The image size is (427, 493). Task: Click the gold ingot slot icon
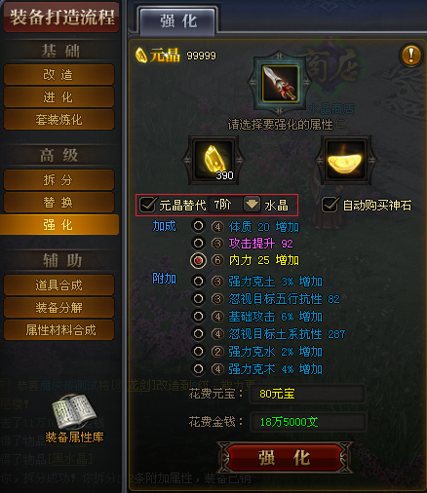point(345,161)
